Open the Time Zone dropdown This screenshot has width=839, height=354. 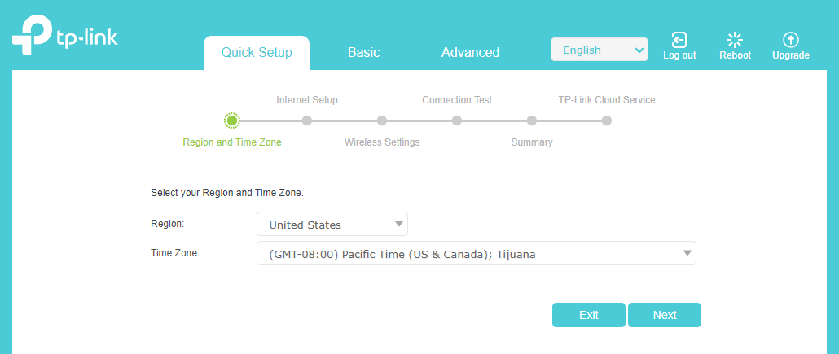tap(476, 254)
